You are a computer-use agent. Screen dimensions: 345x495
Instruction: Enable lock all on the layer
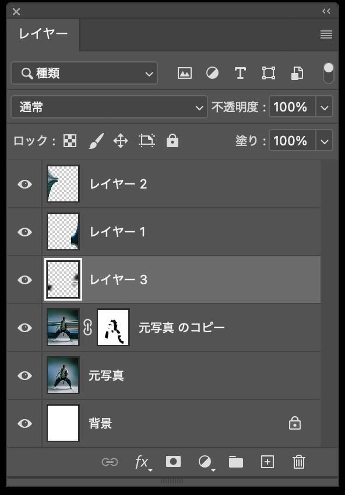(x=172, y=141)
